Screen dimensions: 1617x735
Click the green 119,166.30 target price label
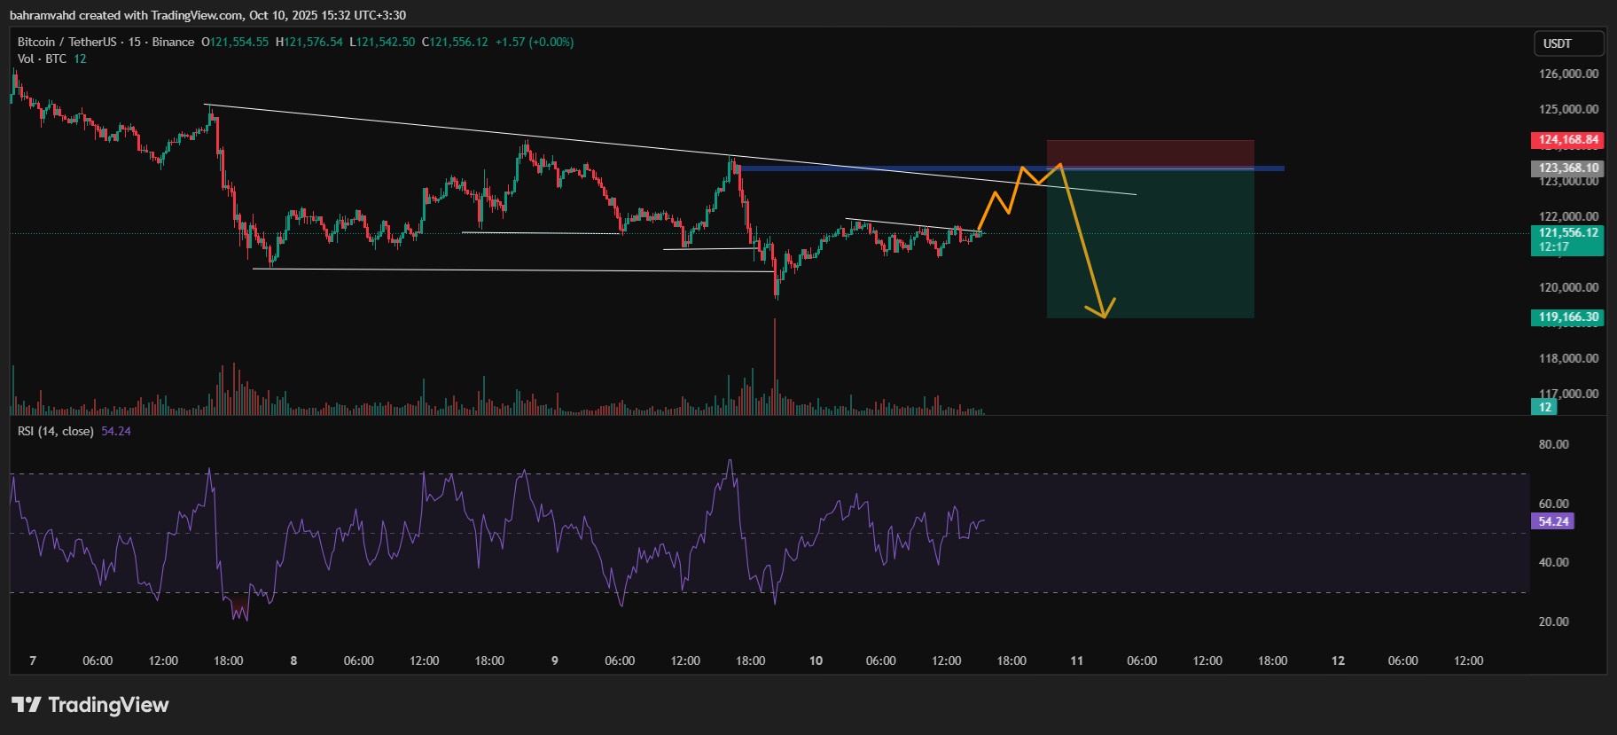pyautogui.click(x=1567, y=317)
